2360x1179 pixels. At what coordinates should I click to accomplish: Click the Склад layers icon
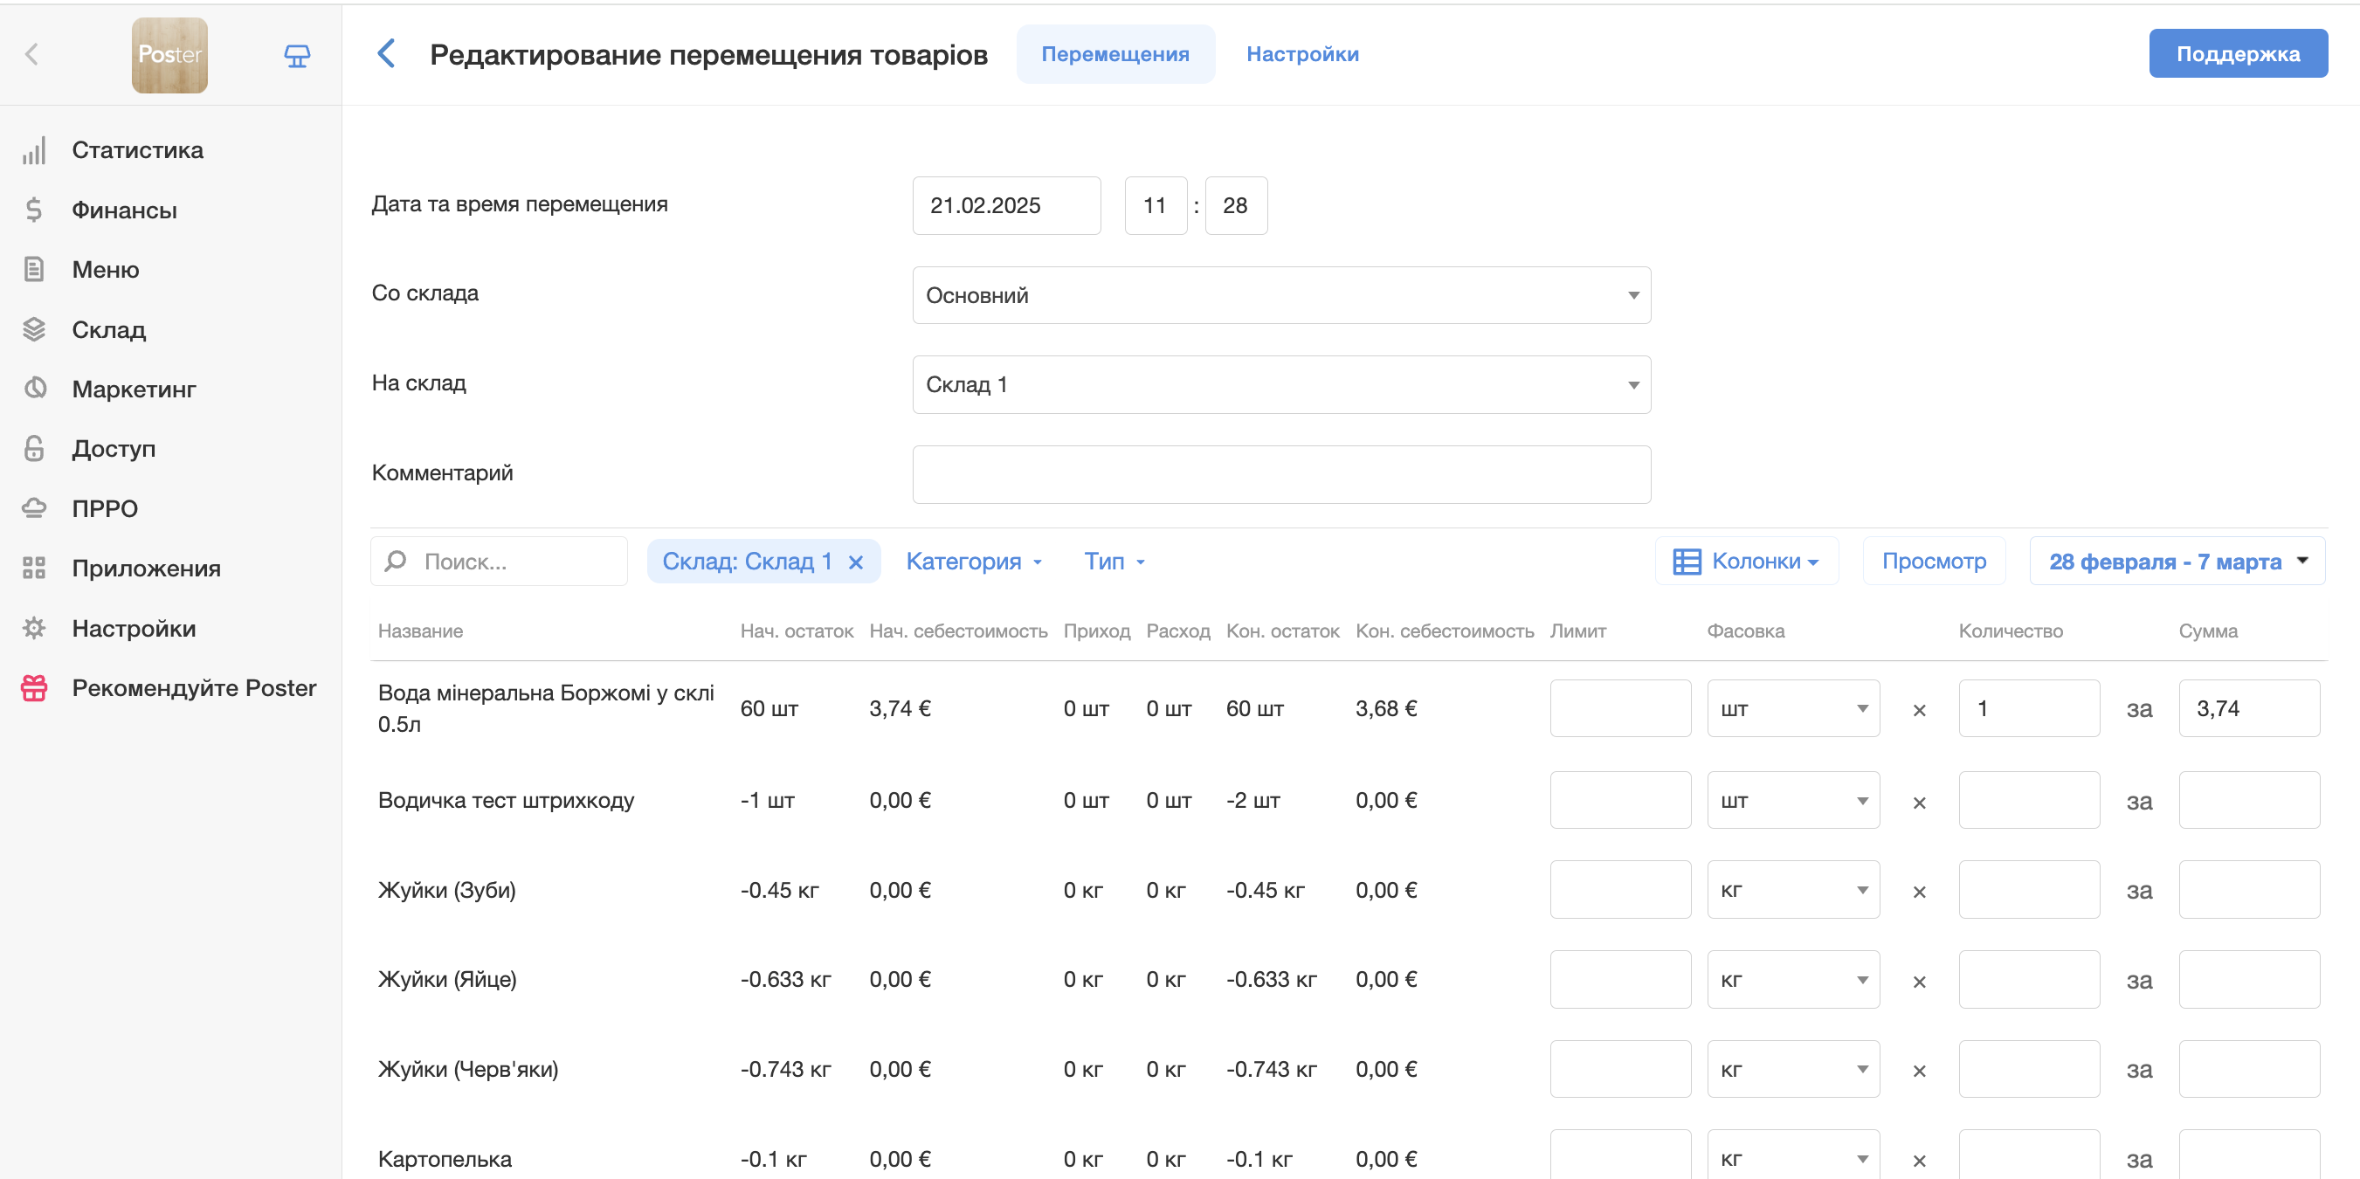34,329
